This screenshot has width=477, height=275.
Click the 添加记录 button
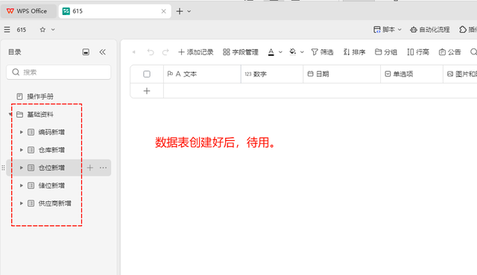195,52
